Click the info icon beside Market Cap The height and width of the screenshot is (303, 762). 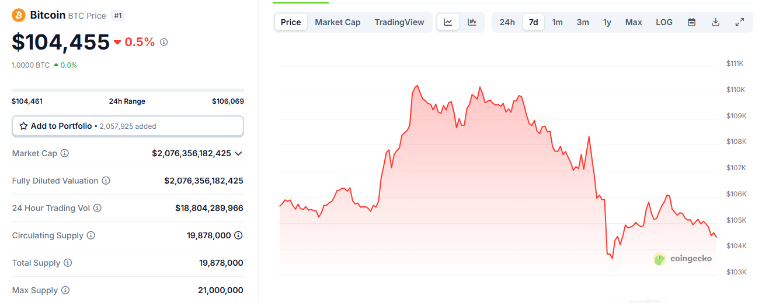(x=65, y=153)
